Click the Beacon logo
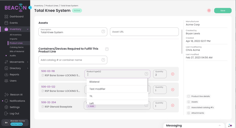Viewport: 236px width, 128px height. tap(15, 7)
